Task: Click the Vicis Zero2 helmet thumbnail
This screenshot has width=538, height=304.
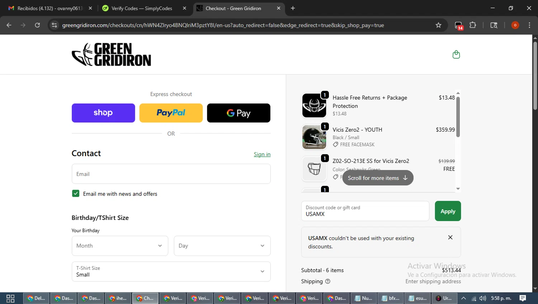Action: coord(314,137)
